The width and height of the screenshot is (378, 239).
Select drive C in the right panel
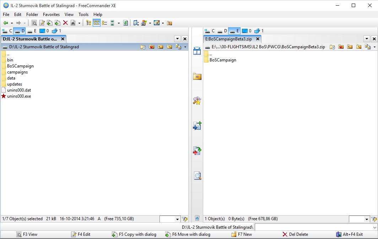point(210,31)
